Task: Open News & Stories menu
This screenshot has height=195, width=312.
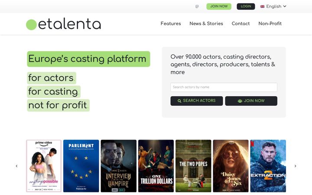Action: click(206, 23)
